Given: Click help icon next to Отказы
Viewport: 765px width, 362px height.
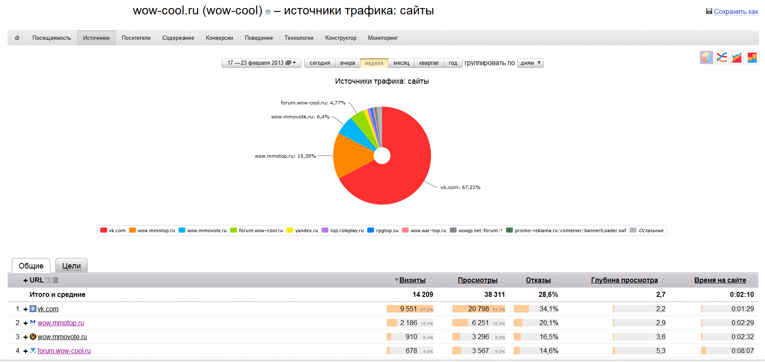Looking at the screenshot, I should click(x=556, y=280).
